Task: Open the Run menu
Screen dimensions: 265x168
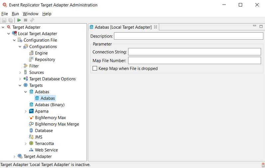Action: click(15, 14)
